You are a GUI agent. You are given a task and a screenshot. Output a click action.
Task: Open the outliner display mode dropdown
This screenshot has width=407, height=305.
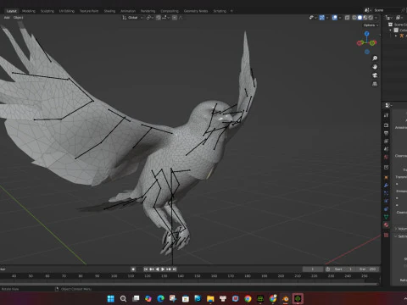389,18
